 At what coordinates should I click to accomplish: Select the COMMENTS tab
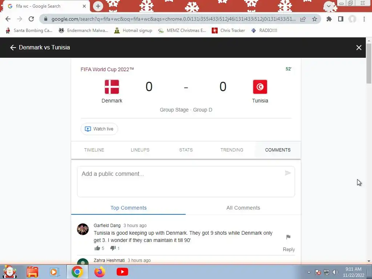278,150
